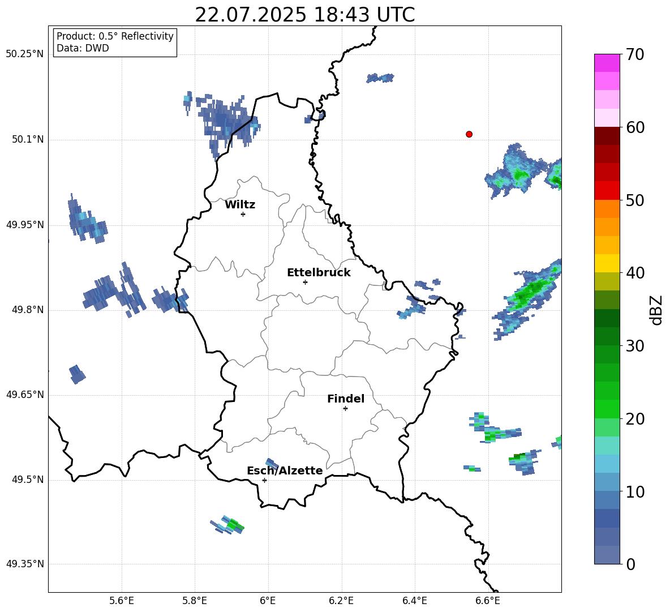Image resolution: width=670 pixels, height=612 pixels.
Task: Click the 10 label on the colorbar
Action: [635, 492]
